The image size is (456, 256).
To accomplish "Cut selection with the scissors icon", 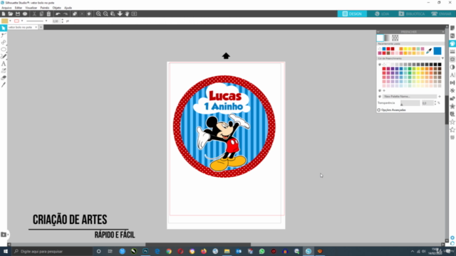I will [x=34, y=14].
